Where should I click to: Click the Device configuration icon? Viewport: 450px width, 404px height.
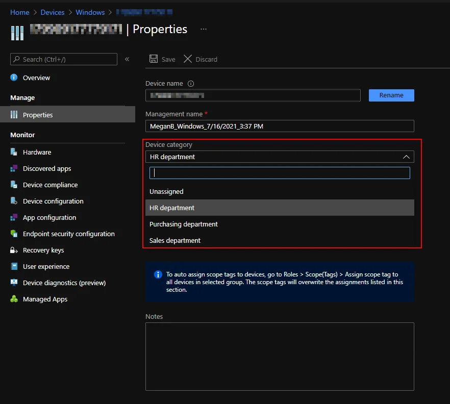[14, 201]
